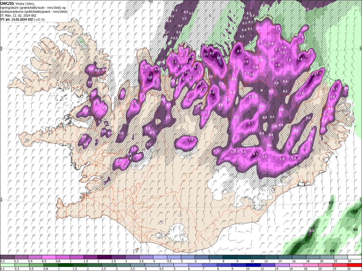Select the '0.1' label on the rain legend scale

pos(2,269)
